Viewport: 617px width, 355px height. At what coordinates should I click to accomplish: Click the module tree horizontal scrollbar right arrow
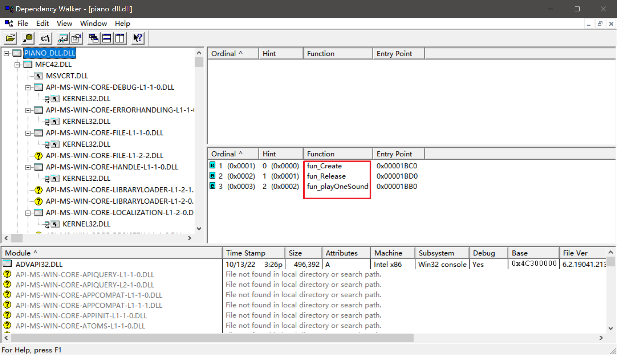[190, 238]
